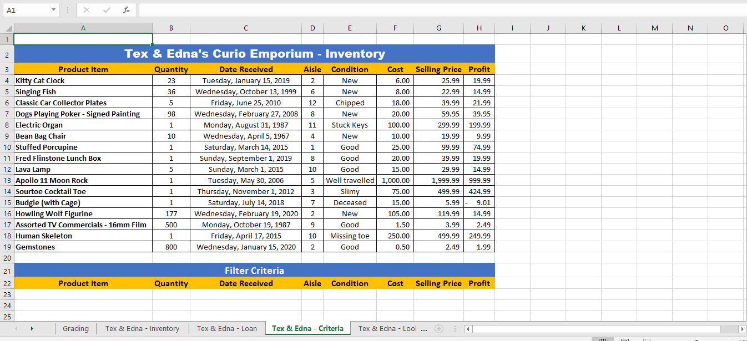The image size is (747, 341).
Task: Cancel entry with the formula bar X icon
Action: (x=87, y=9)
